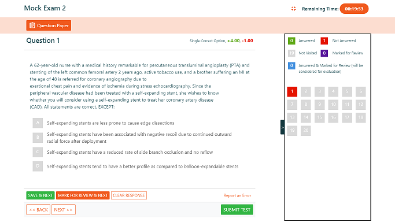Viewport: 395px width, 222px height.
Task: Jump to question 7 in palette
Action: tap(292, 105)
